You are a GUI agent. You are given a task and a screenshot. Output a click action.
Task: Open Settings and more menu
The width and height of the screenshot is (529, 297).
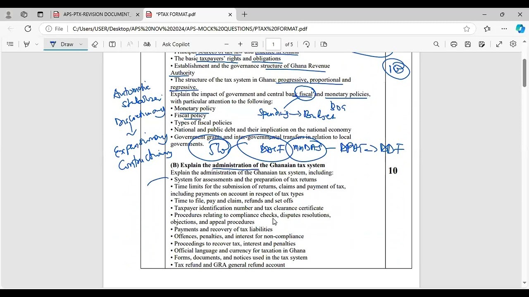point(504,29)
